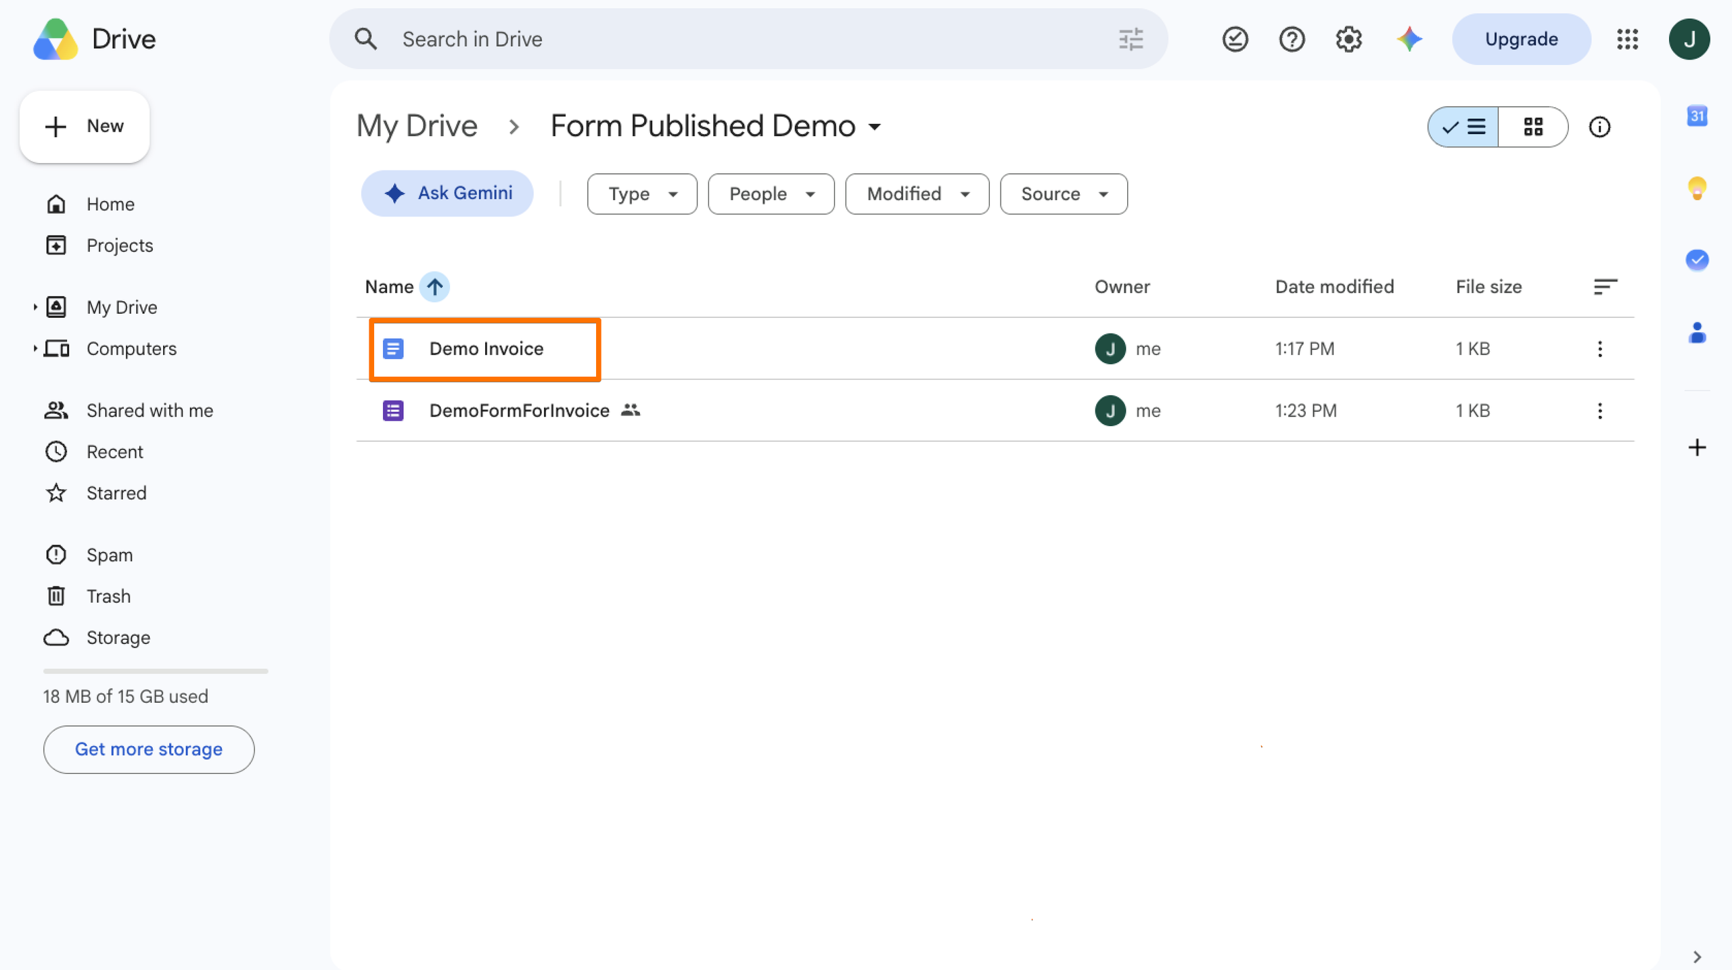The height and width of the screenshot is (970, 1732).
Task: Select the DemoFormForInvoice file name
Action: coord(520,411)
